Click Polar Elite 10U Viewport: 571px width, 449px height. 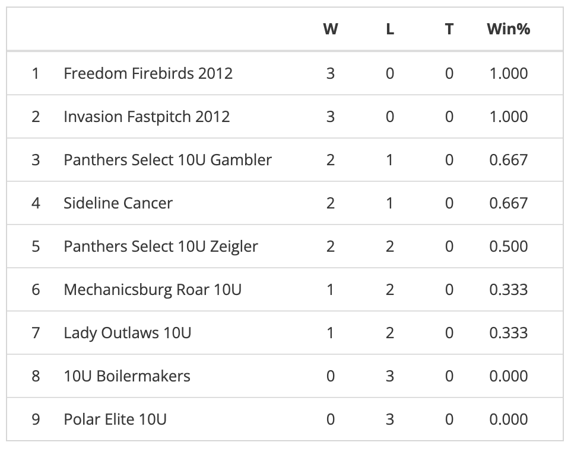[x=115, y=419]
